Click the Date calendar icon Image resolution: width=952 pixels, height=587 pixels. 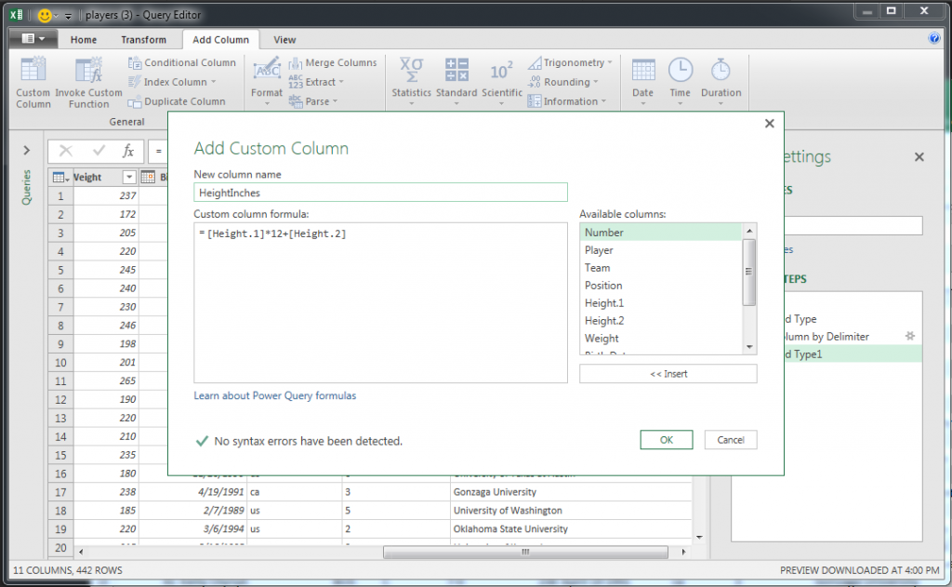[642, 71]
